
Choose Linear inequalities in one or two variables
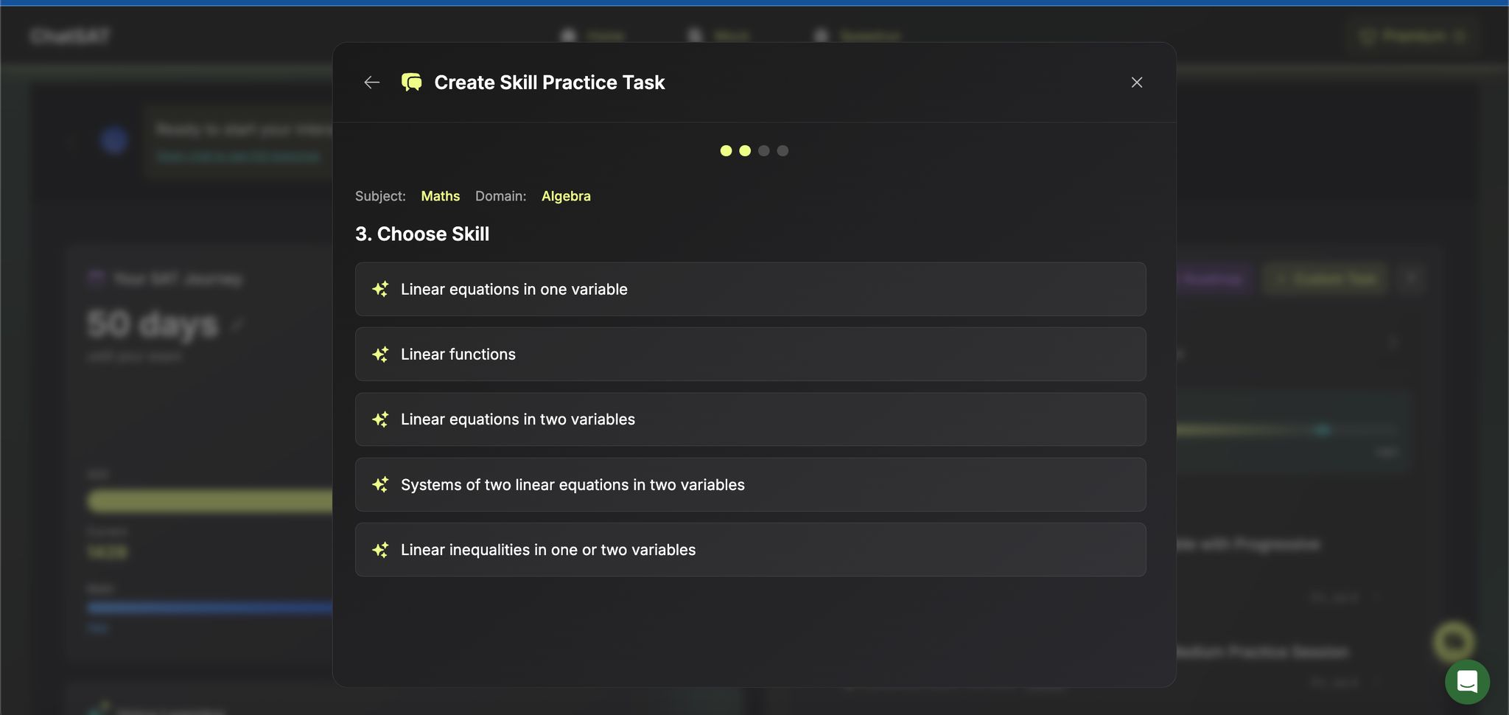coord(750,550)
